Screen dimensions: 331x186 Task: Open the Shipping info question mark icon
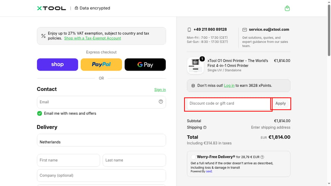click(205, 127)
